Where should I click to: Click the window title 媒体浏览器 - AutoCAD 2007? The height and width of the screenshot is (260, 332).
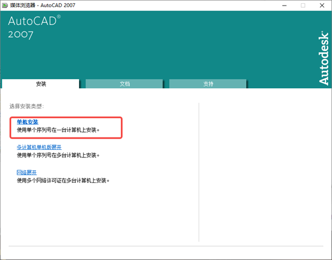point(43,6)
